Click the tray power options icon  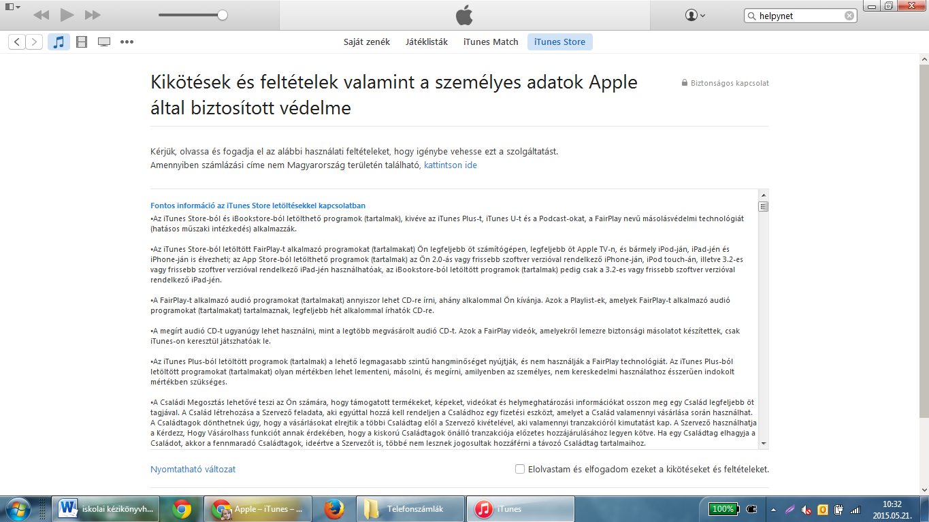coord(839,509)
